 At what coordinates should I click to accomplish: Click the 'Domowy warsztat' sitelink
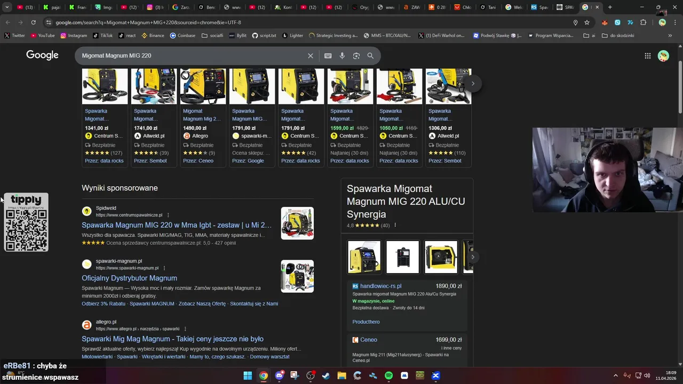point(269,357)
